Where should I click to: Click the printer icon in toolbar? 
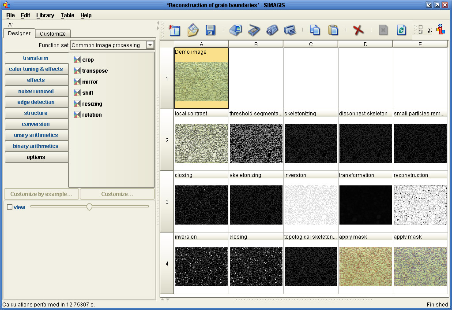point(290,30)
